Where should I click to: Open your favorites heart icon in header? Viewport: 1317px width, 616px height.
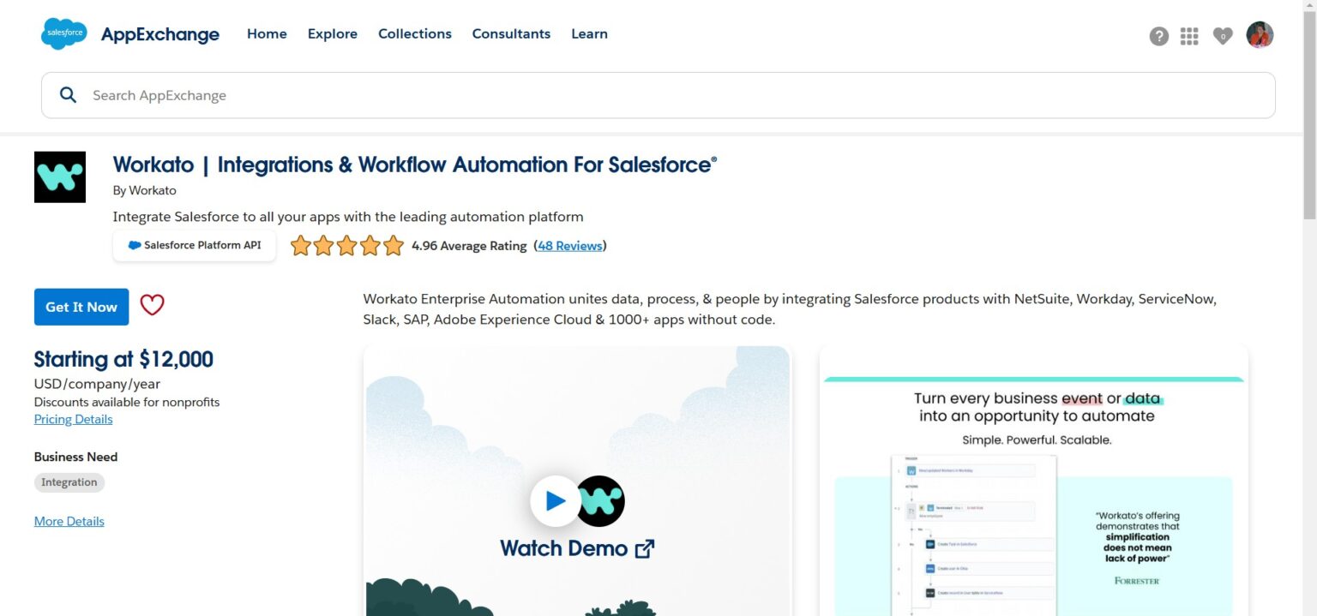click(1221, 36)
